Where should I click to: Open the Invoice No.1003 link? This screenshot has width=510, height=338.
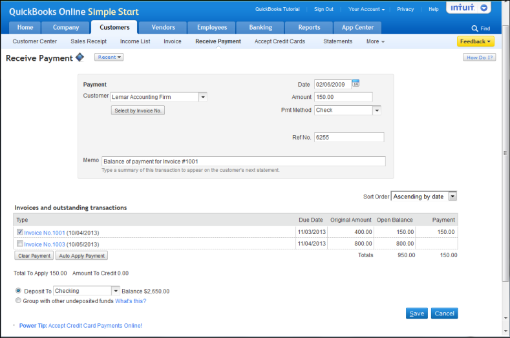coord(45,244)
